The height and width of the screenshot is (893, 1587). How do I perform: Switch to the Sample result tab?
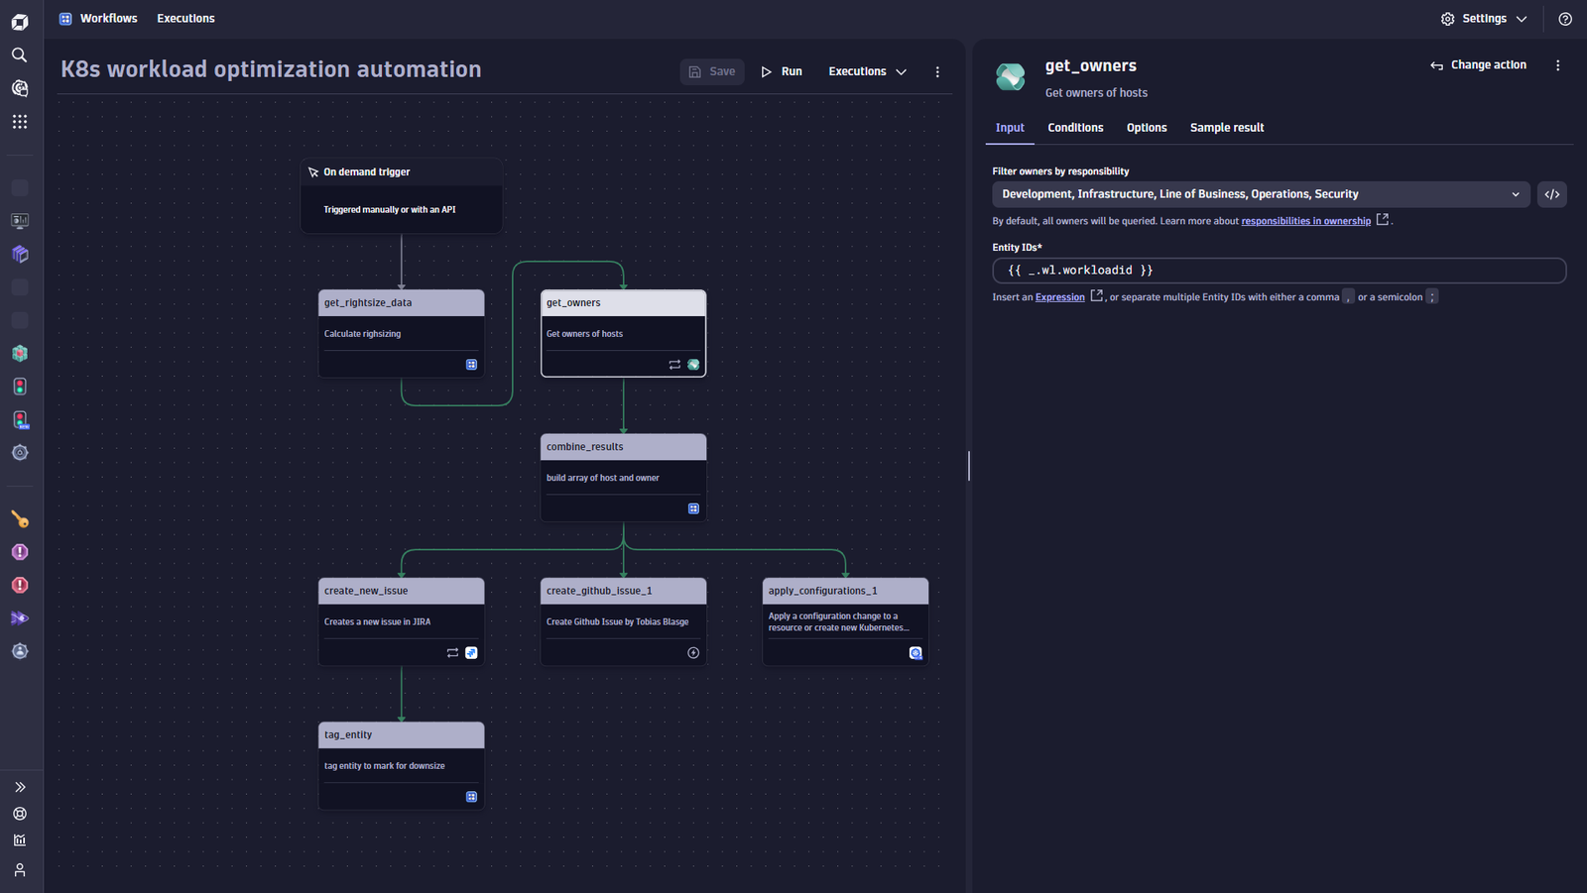click(1227, 128)
